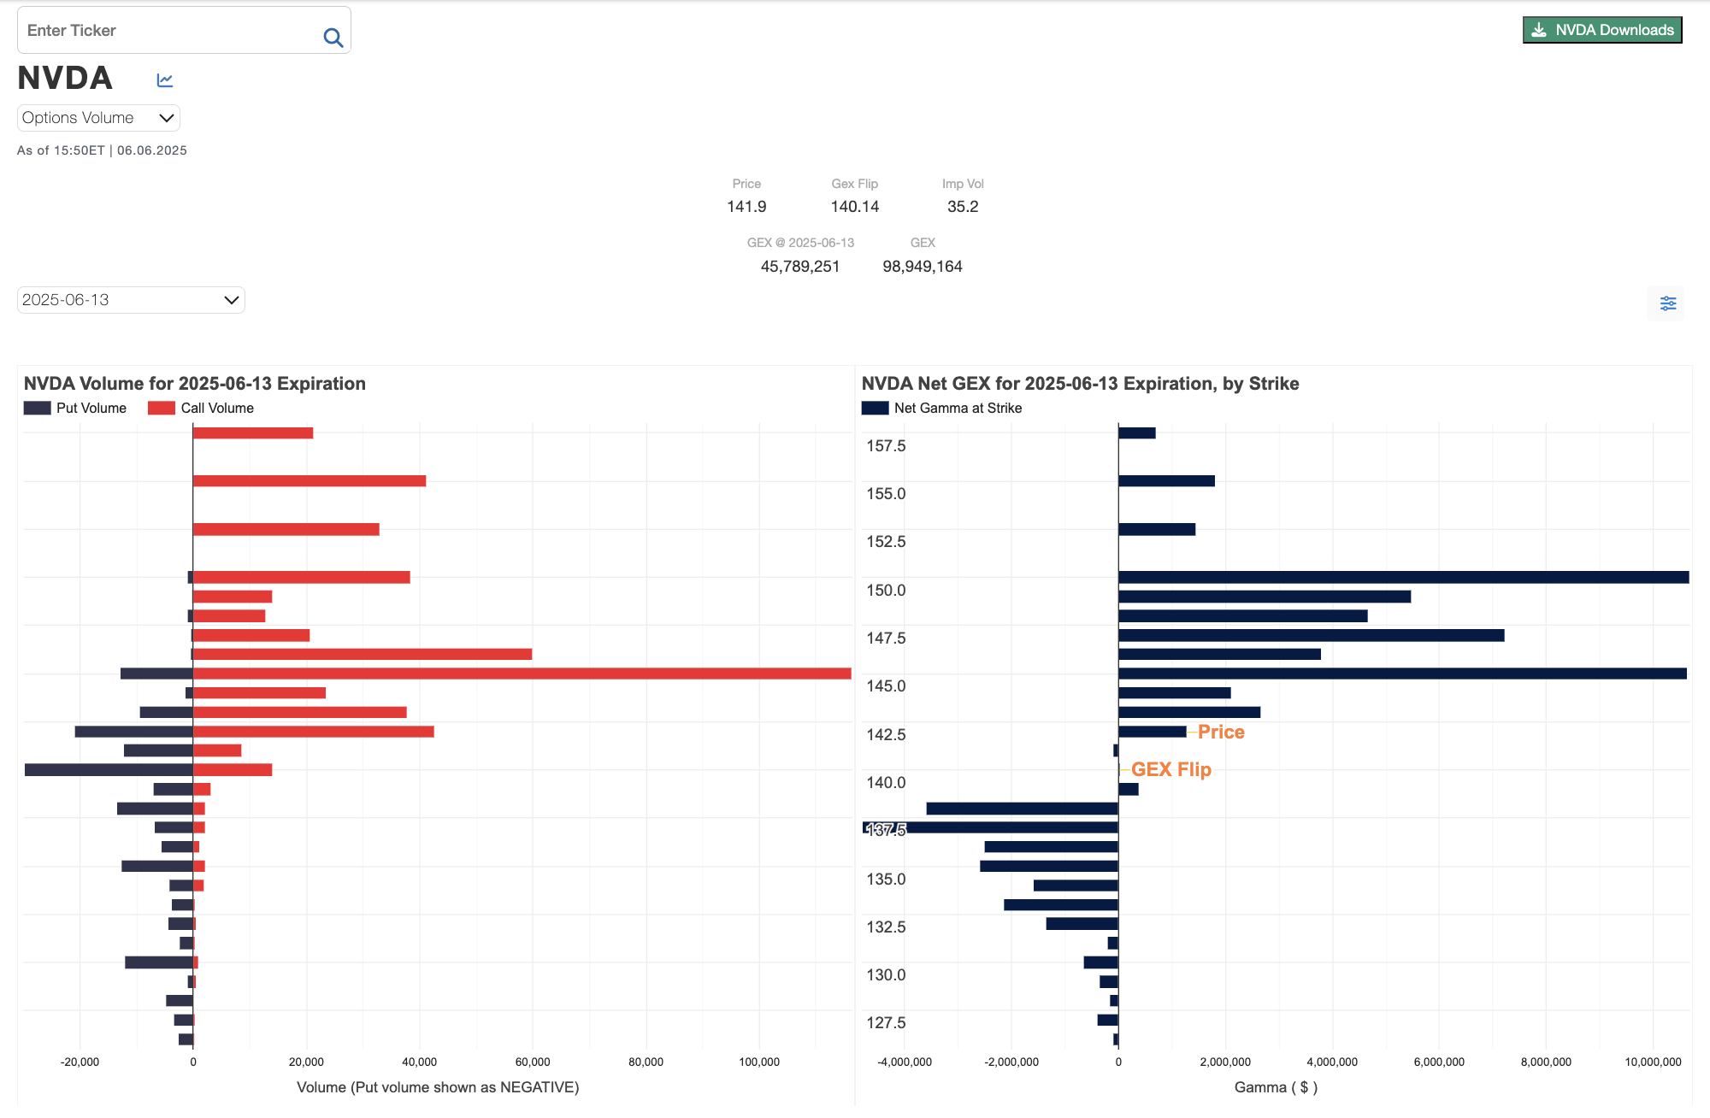
Task: Click the line chart icon beside the NVDA heading
Action: click(165, 79)
